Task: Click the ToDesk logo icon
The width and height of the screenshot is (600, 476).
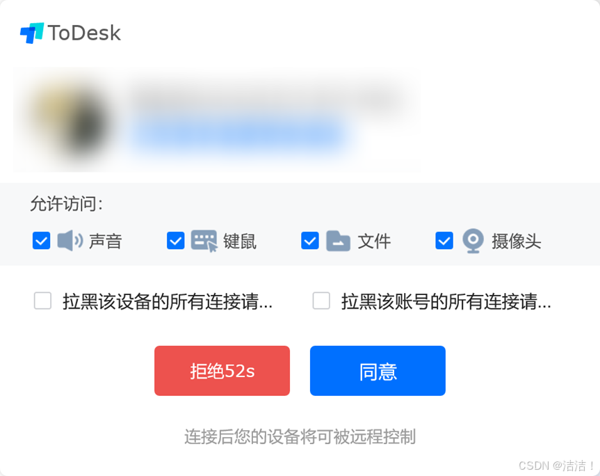Action: pos(32,33)
